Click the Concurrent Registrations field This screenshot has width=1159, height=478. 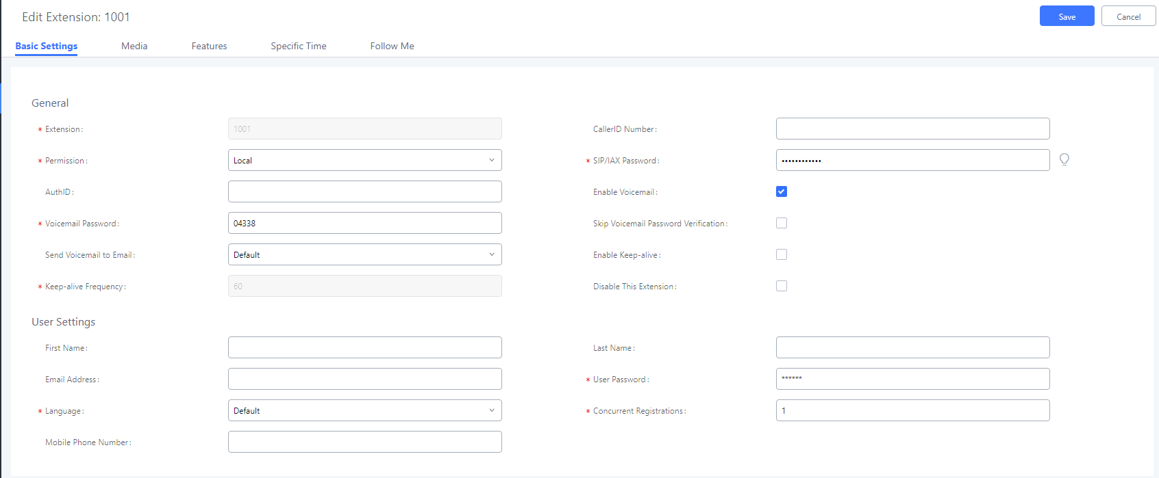[x=913, y=410]
